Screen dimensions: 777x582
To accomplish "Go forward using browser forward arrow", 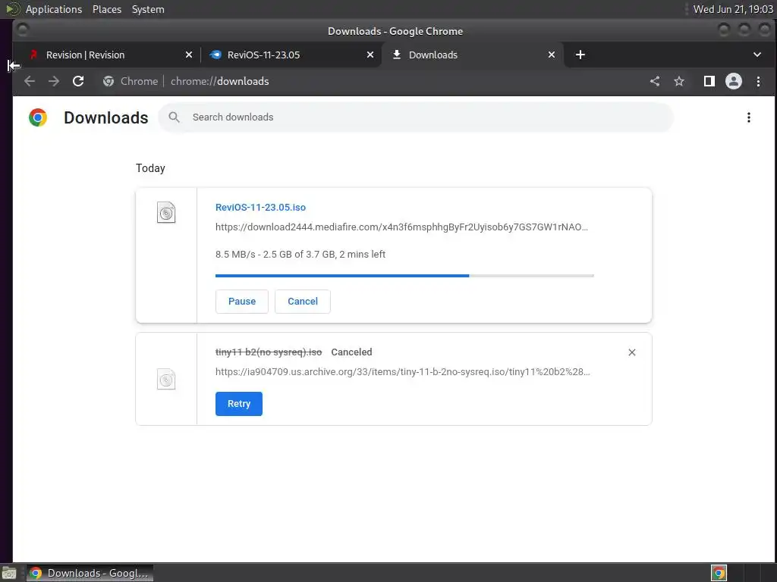I will [54, 81].
